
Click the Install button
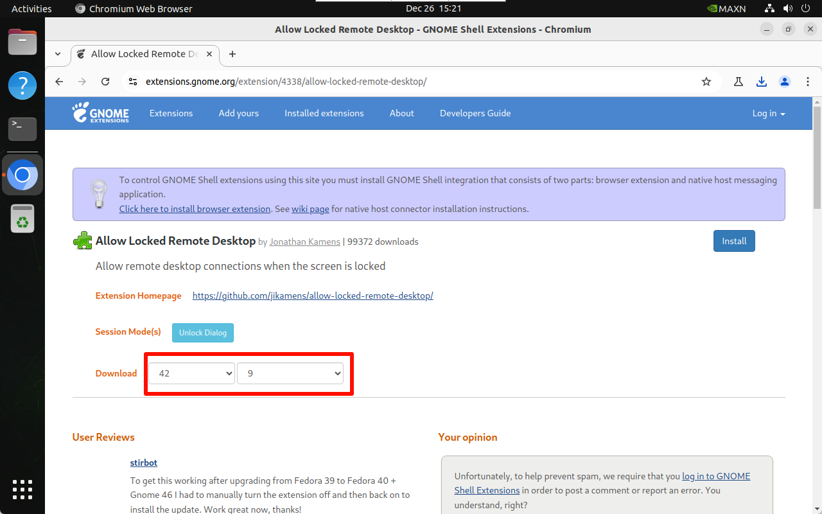pos(734,241)
